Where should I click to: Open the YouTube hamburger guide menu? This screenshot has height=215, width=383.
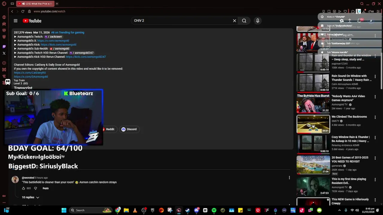tap(16, 21)
